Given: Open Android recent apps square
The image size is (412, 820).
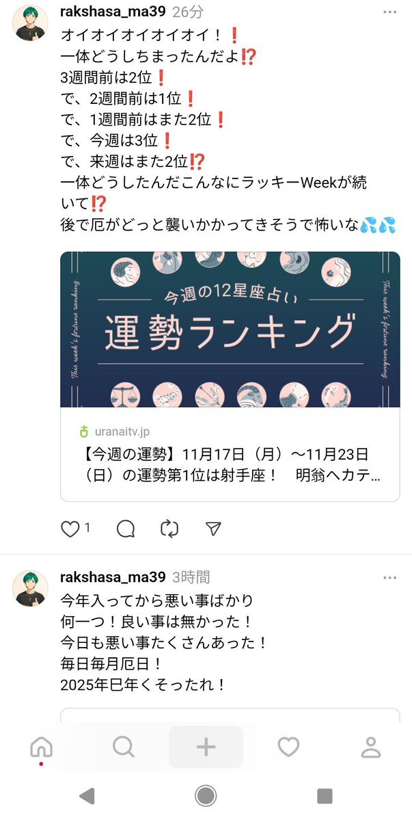Looking at the screenshot, I should click(x=325, y=796).
